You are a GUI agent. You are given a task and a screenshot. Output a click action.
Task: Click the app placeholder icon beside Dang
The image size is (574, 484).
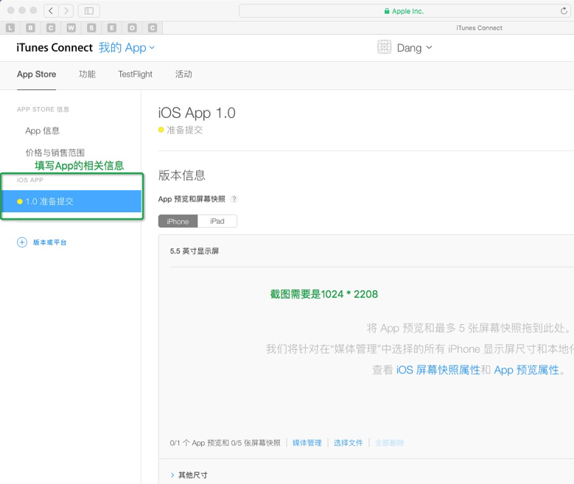(x=384, y=47)
